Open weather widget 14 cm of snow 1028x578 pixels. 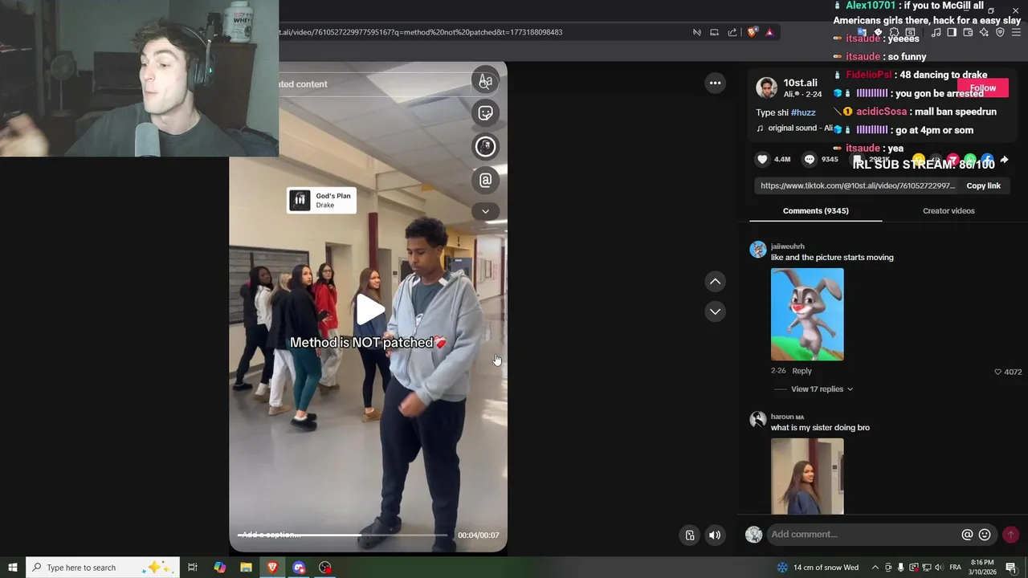click(x=818, y=568)
